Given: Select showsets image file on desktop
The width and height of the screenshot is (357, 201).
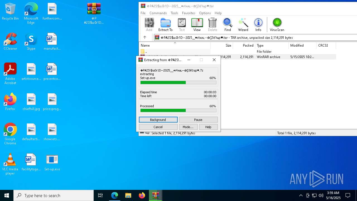Looking at the screenshot, I should (x=52, y=132).
